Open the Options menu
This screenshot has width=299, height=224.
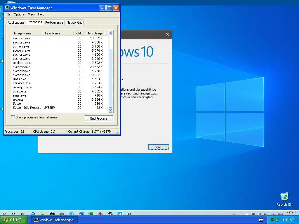coord(19,14)
